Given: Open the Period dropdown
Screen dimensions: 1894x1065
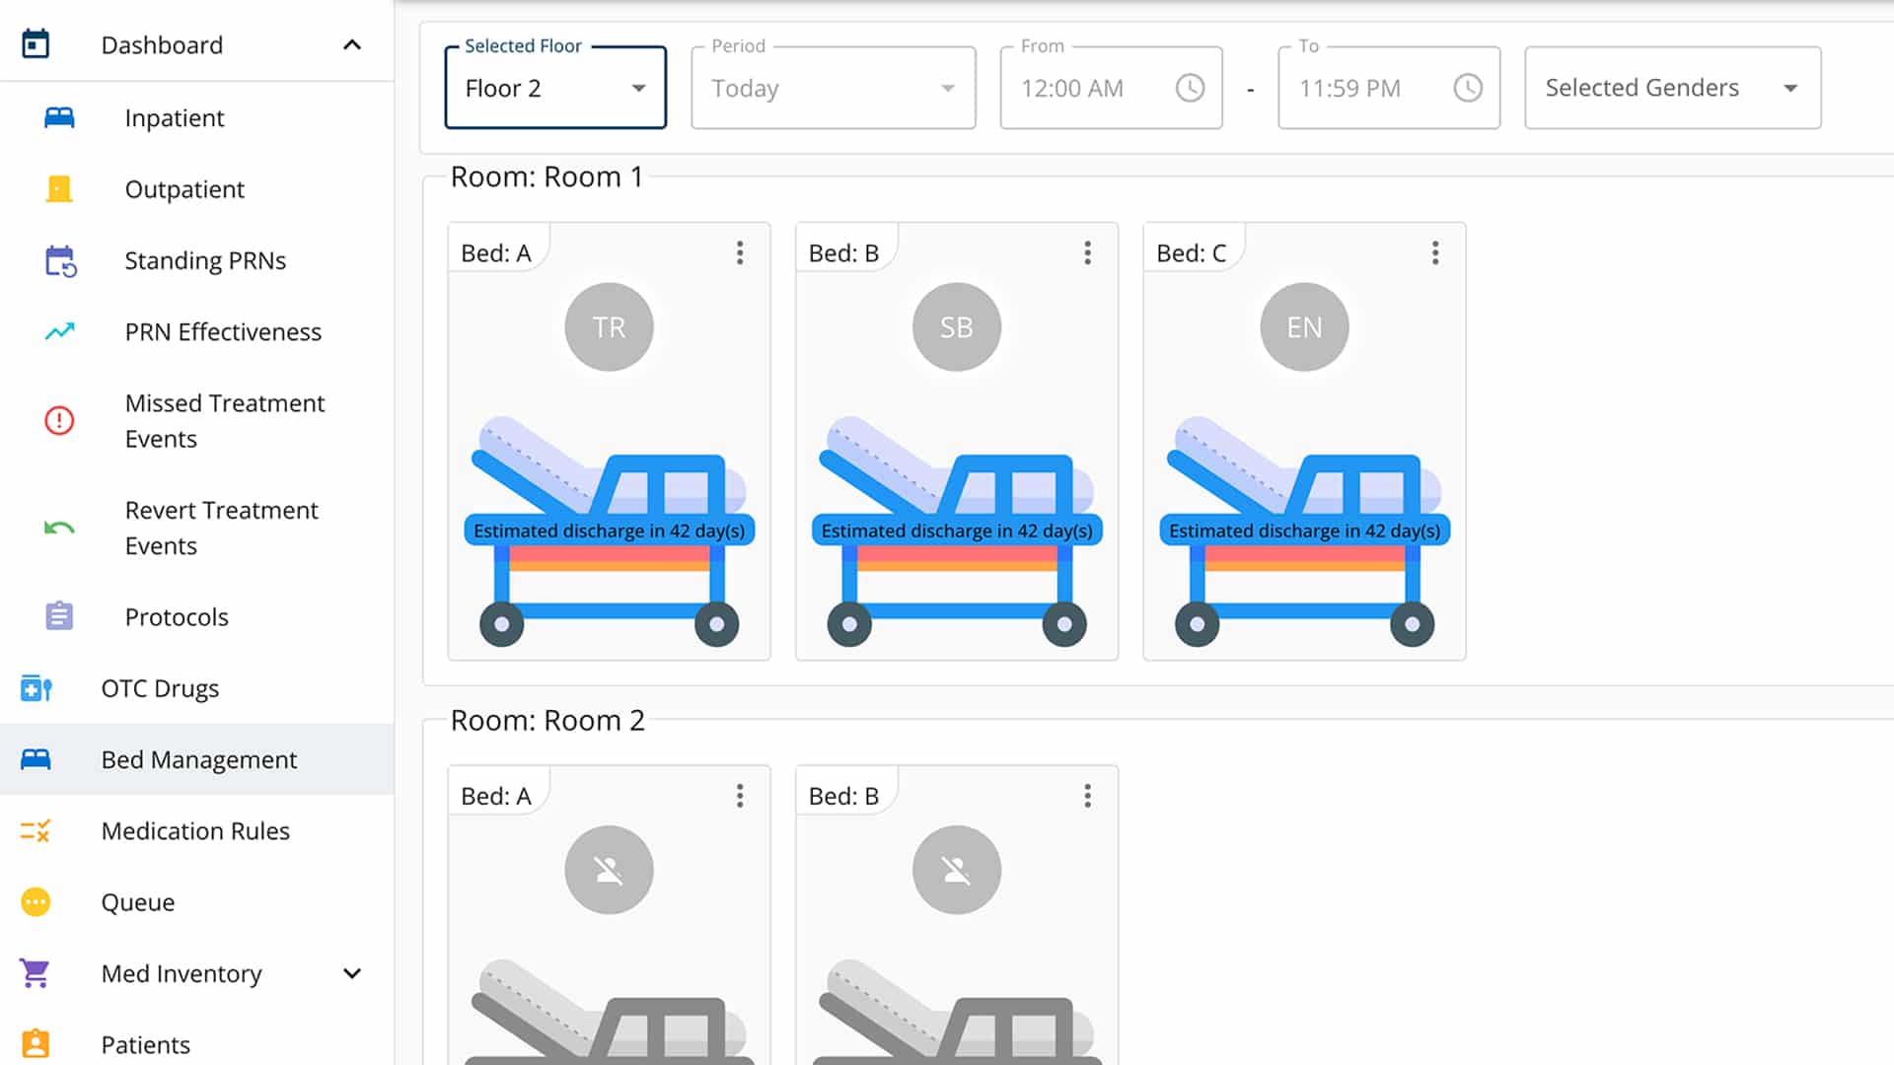Looking at the screenshot, I should (833, 88).
